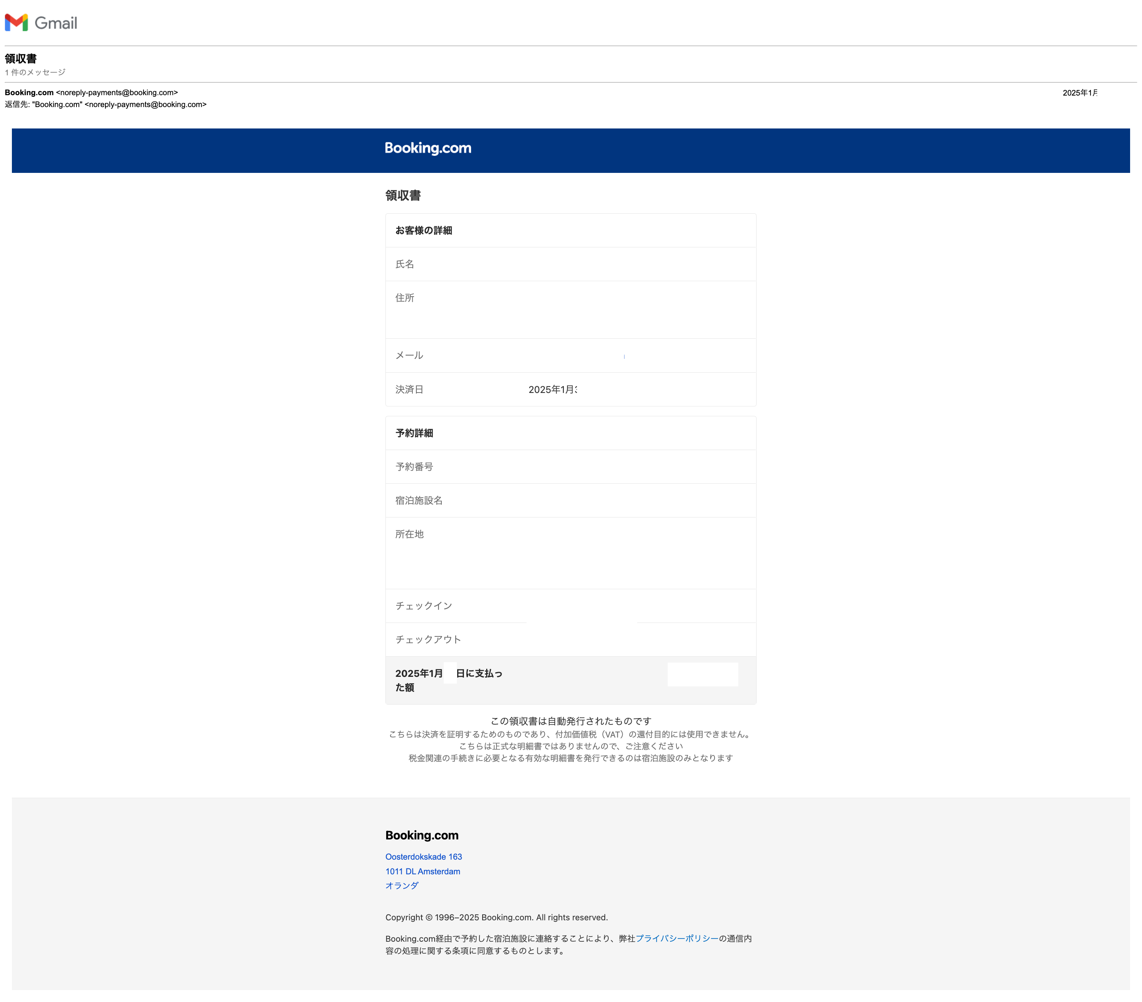Screen dimensions: 1142x1002
Task: Click the オランダ country link
Action: (401, 885)
